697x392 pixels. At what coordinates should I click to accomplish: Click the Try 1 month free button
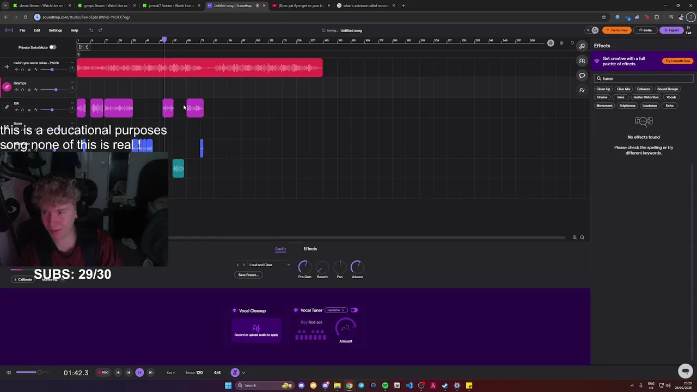[x=677, y=61]
